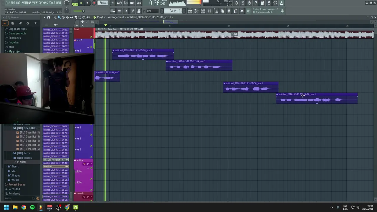Toggle the playlist magnet snap icon
The width and height of the screenshot is (377, 212).
[x=49, y=17]
